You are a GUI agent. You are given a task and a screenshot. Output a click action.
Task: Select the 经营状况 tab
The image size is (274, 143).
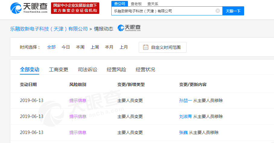click(x=145, y=69)
